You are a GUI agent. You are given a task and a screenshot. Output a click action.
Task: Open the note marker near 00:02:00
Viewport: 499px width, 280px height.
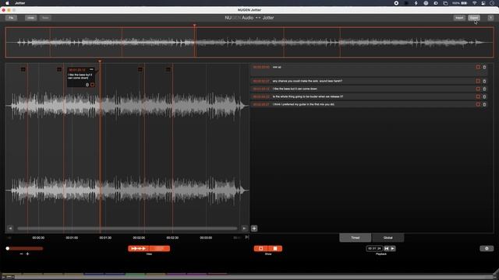click(140, 69)
